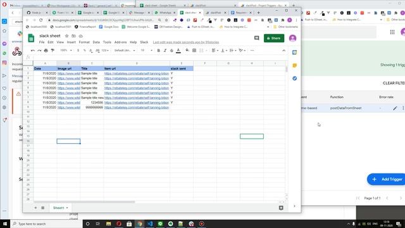Screen dimensions: 405x228
Task: Open the Tasks side panel icon
Action: click(x=294, y=79)
